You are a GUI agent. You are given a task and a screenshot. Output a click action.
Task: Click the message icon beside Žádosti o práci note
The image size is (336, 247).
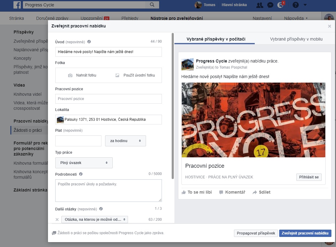coord(54,233)
